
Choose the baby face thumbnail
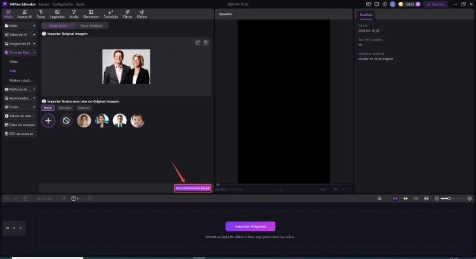pyautogui.click(x=137, y=120)
